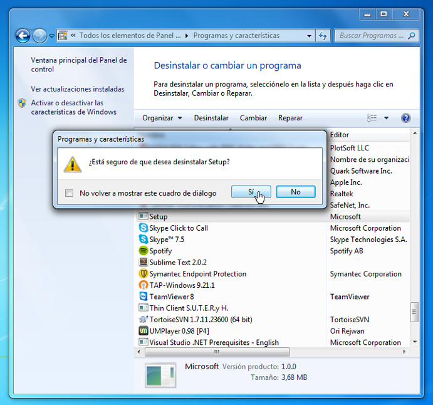Viewport: 433px width, 405px height.
Task: Check 'No volver a mostrar este cuadro'
Action: point(70,193)
